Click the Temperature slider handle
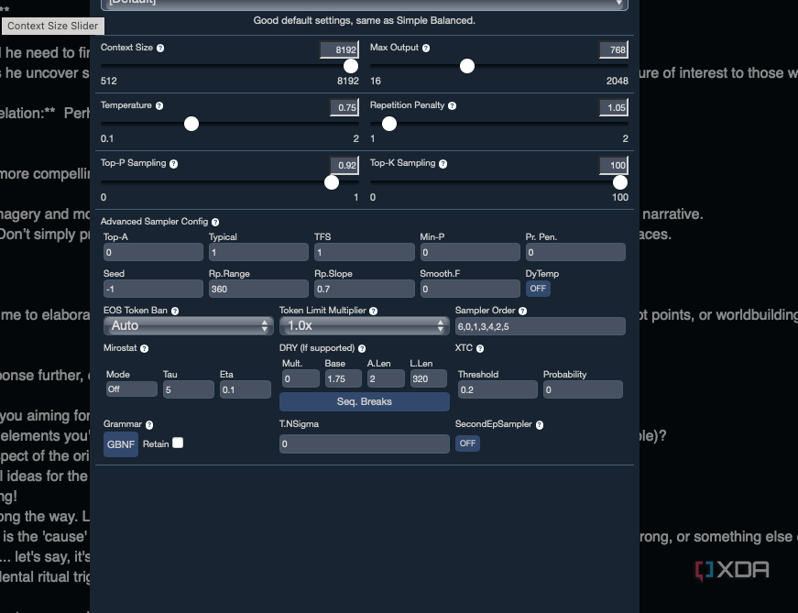The image size is (798, 613). pos(191,124)
